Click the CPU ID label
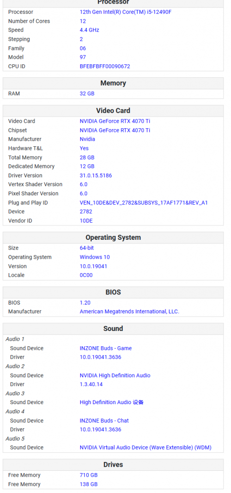 click(17, 66)
